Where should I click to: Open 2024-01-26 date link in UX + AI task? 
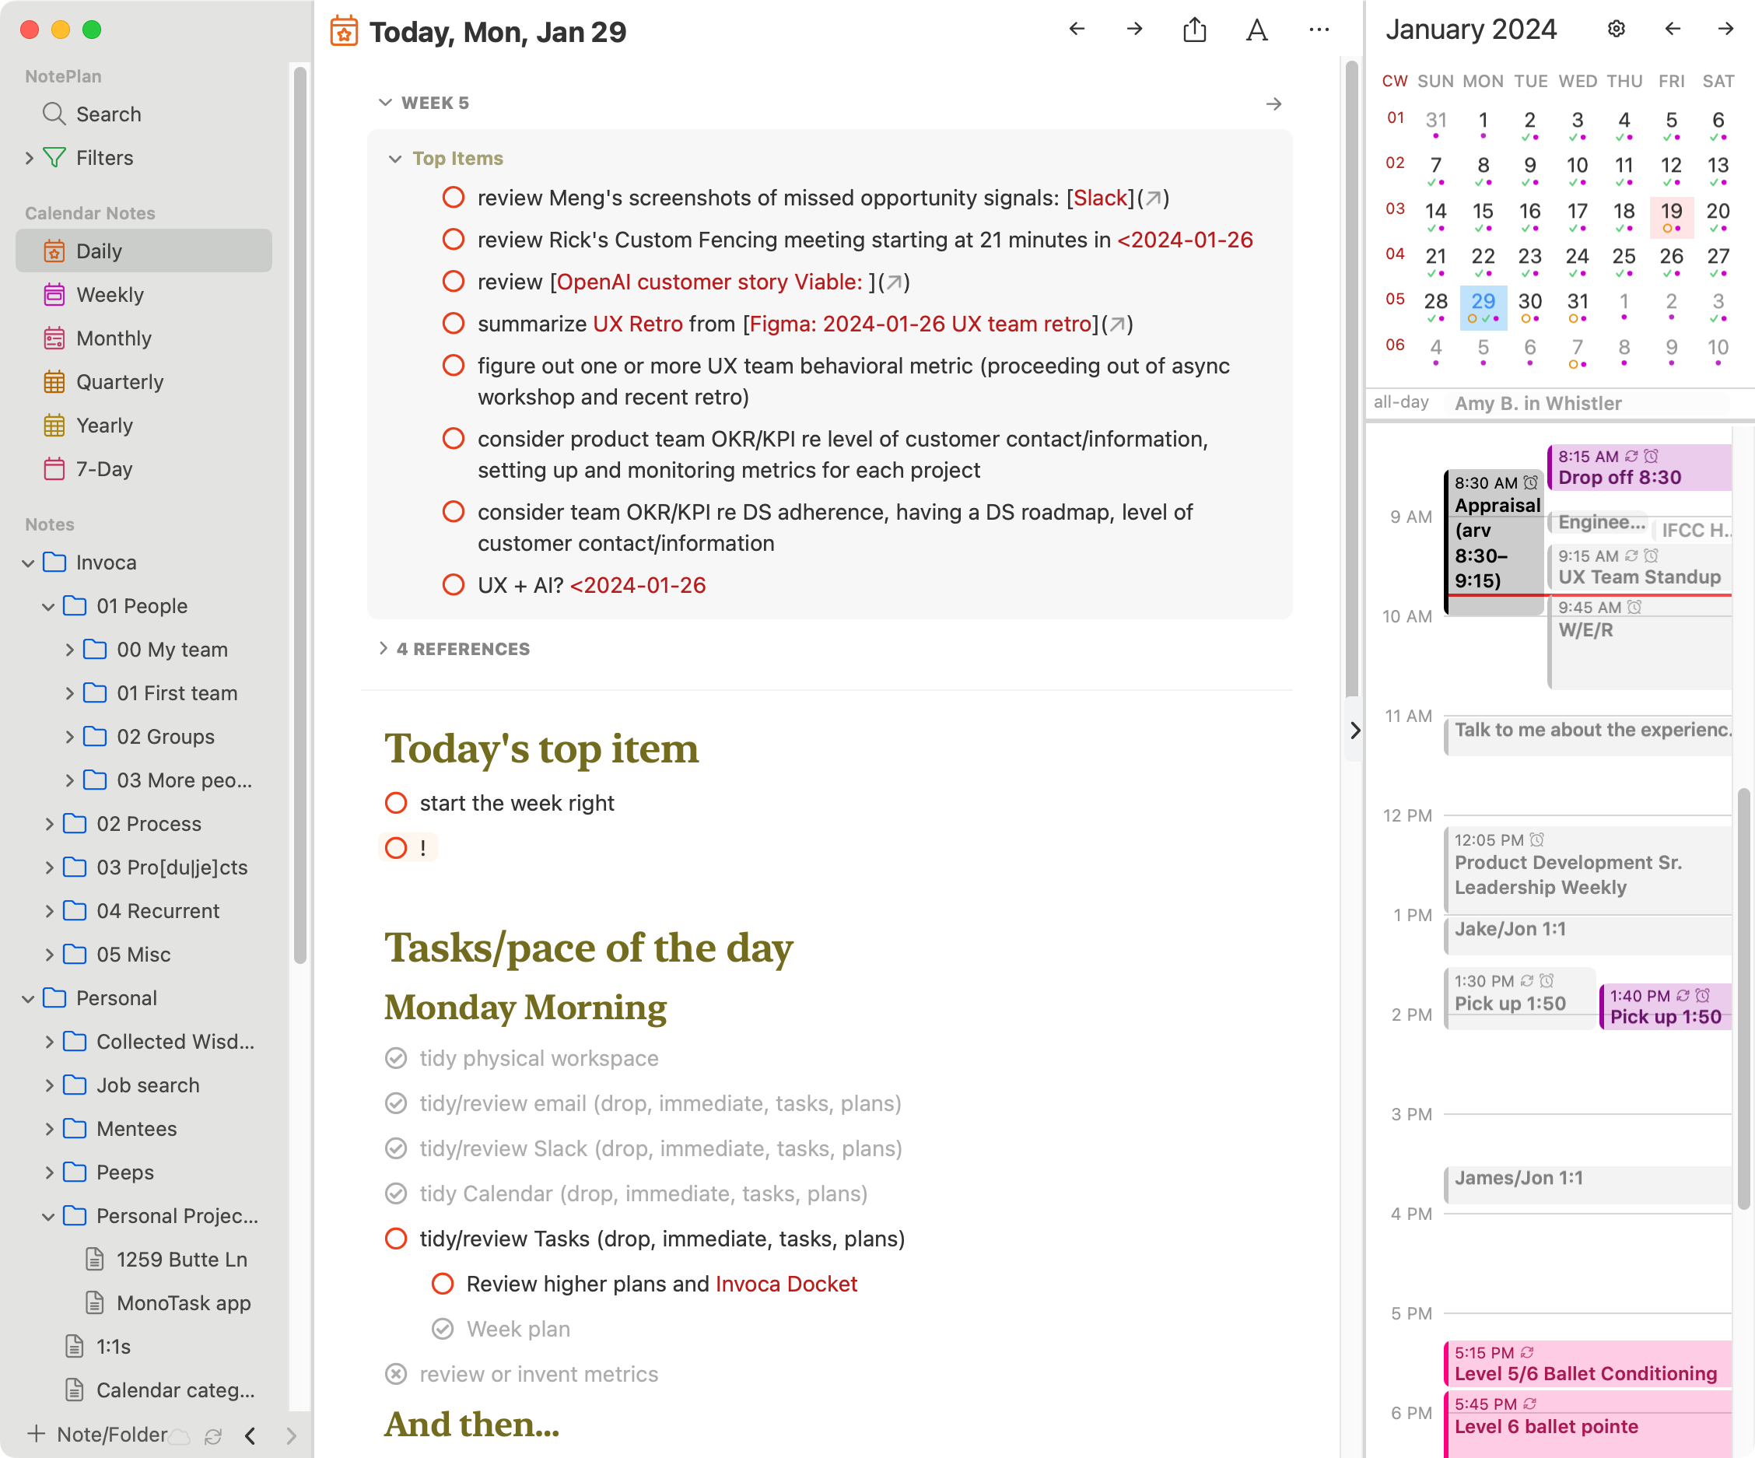(638, 585)
